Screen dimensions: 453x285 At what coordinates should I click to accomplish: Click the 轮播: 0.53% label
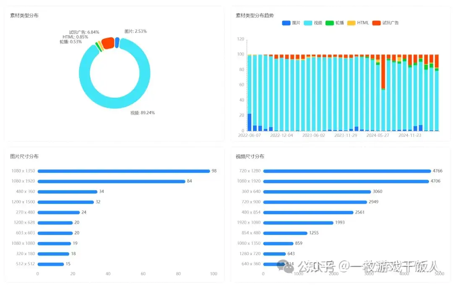pyautogui.click(x=71, y=42)
